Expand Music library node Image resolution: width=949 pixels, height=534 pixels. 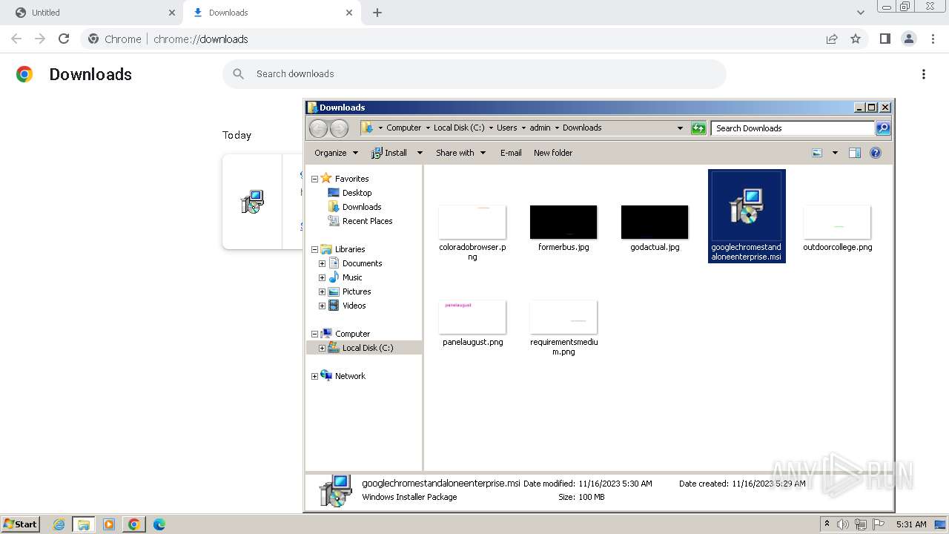(322, 277)
